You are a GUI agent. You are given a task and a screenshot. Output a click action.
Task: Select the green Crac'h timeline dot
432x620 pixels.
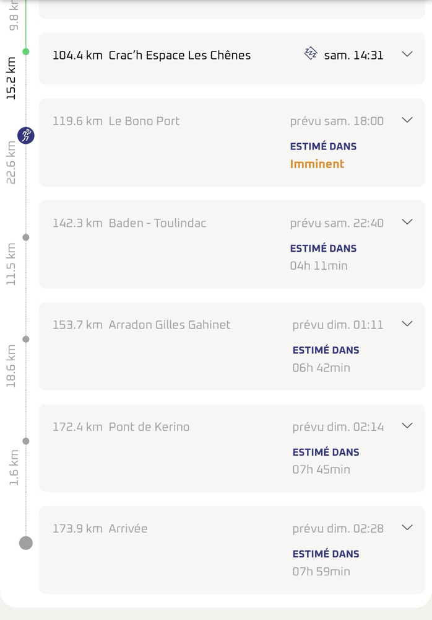(25, 52)
